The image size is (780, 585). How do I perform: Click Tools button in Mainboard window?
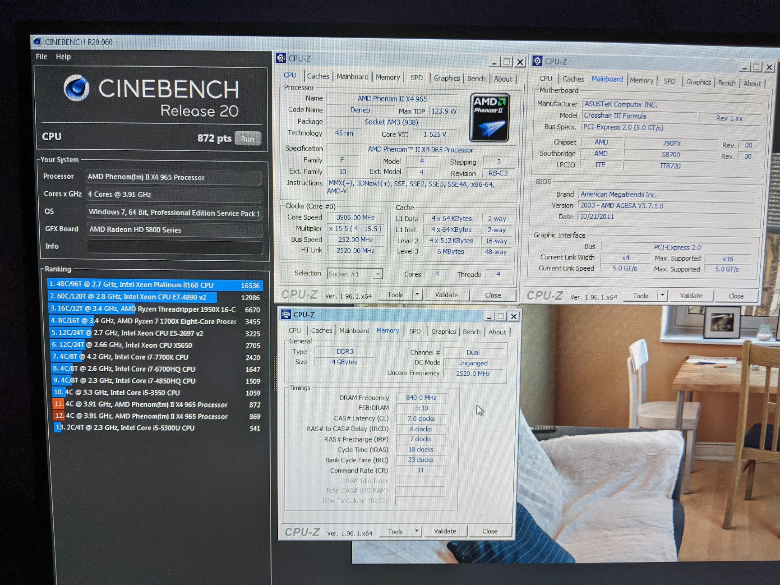[x=641, y=296]
